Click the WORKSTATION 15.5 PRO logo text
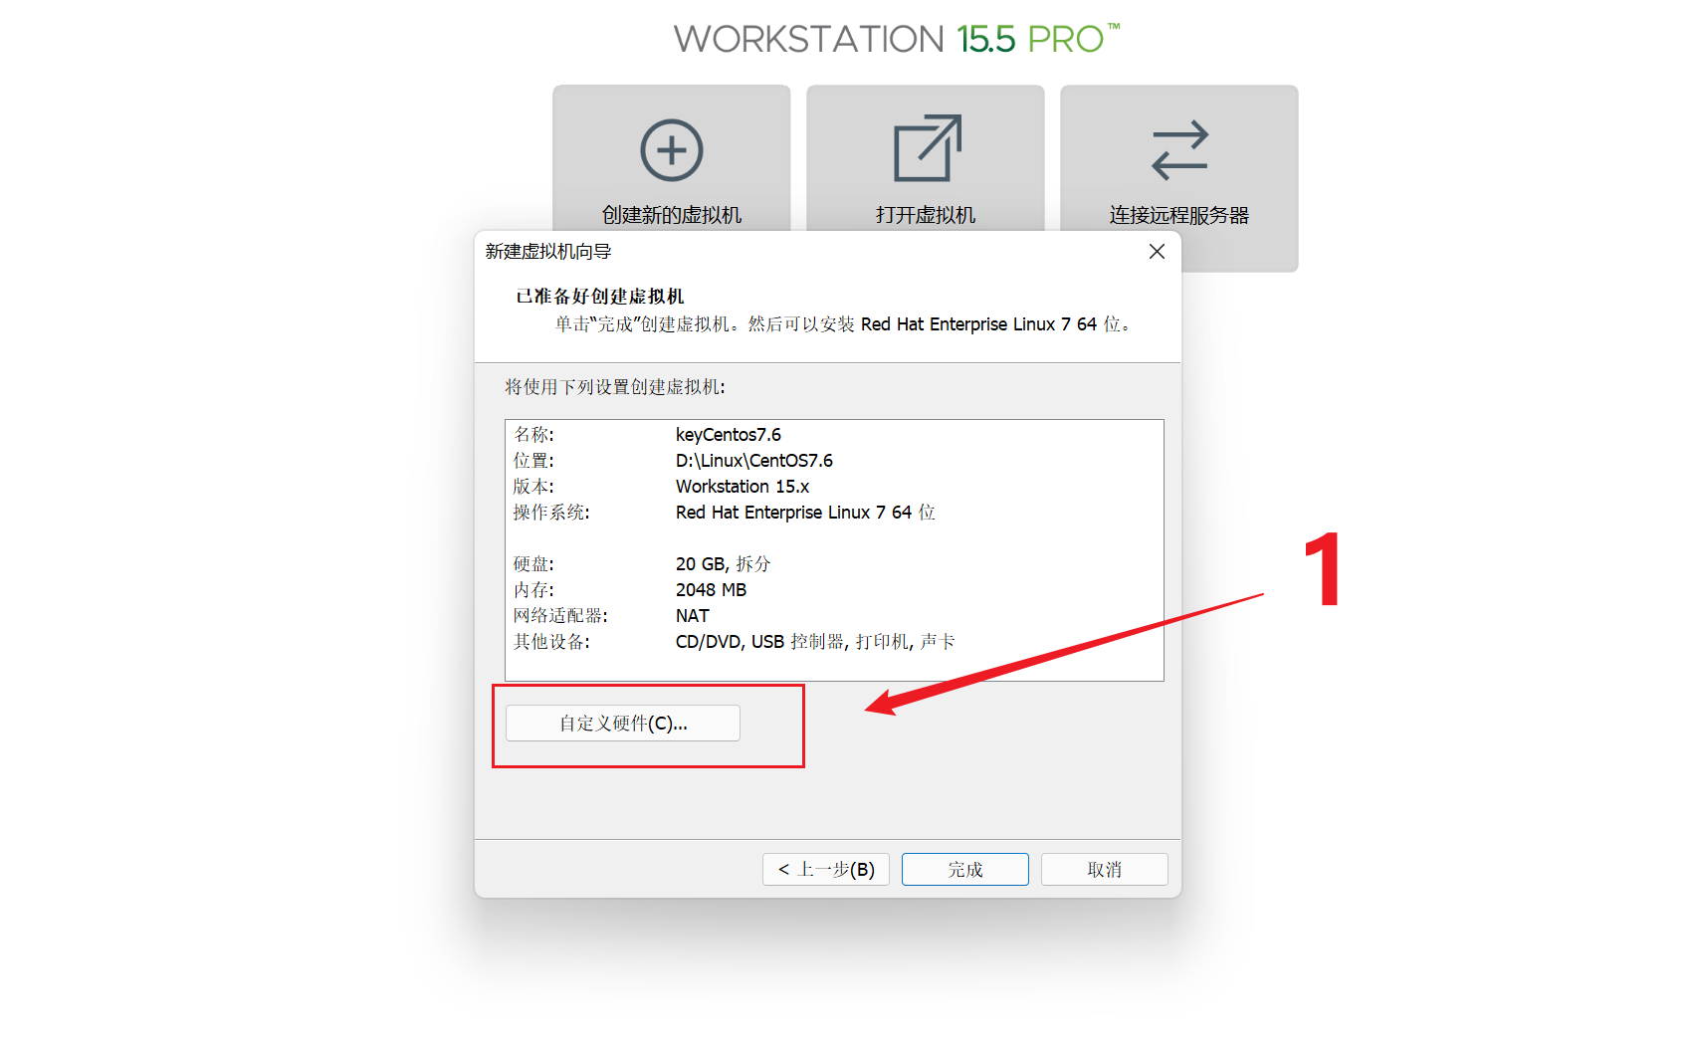1700x1043 pixels. (x=897, y=39)
